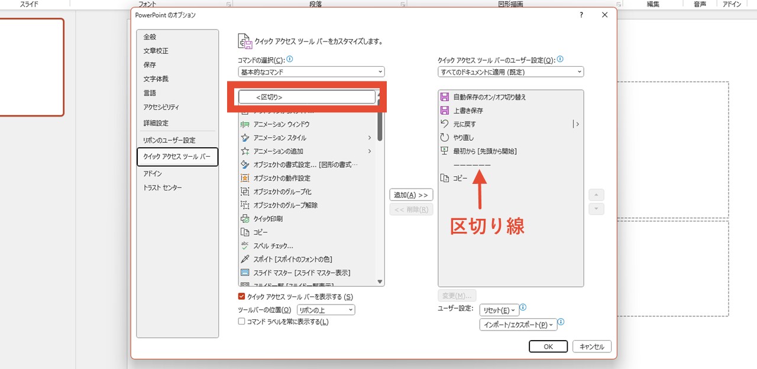Open the 詳細設定 options category
Image resolution: width=757 pixels, height=369 pixels.
coord(177,123)
